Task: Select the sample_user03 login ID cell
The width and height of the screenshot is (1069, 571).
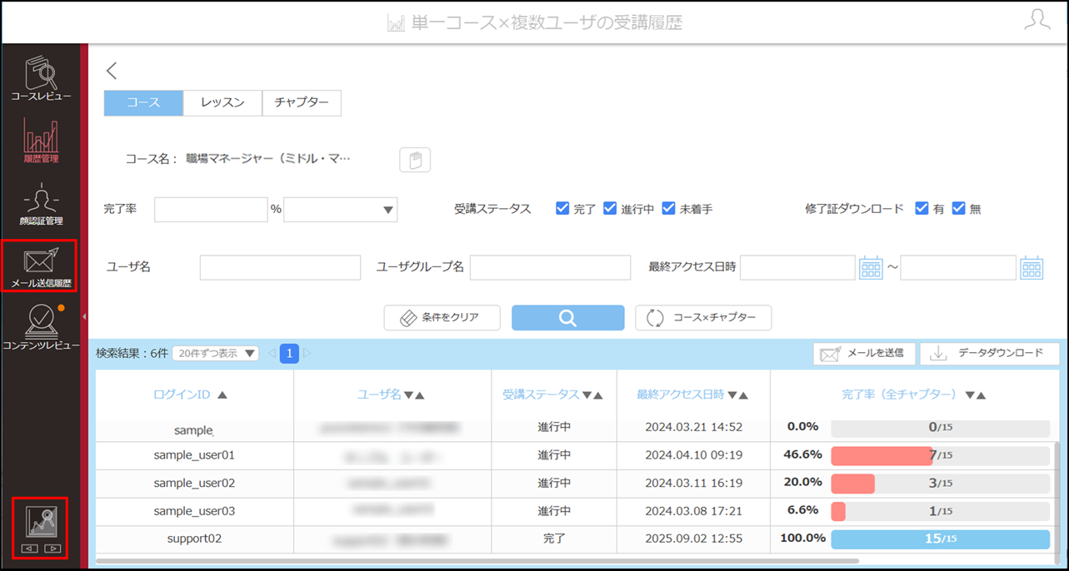Action: click(x=194, y=511)
